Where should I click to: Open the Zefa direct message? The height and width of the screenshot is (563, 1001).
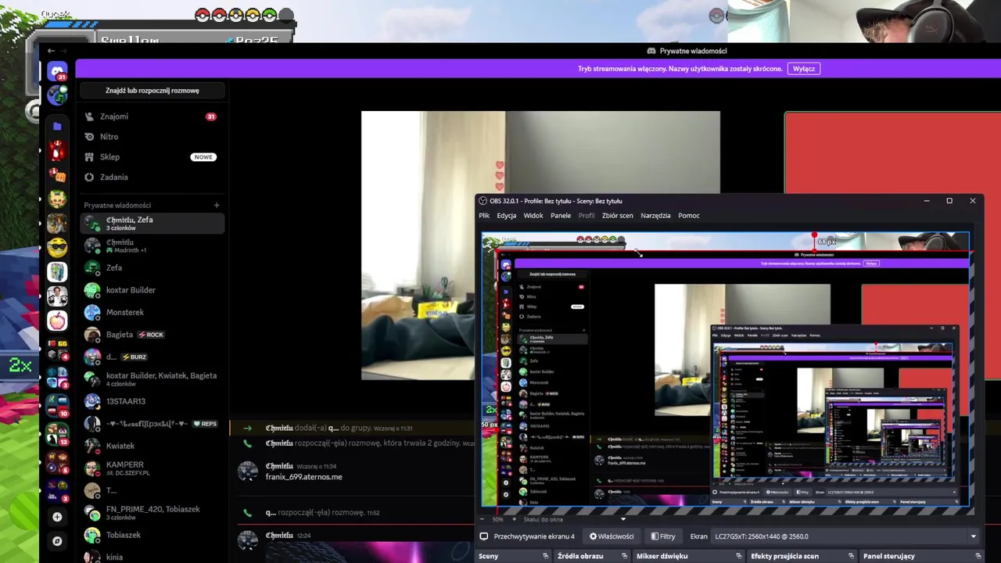coord(152,268)
